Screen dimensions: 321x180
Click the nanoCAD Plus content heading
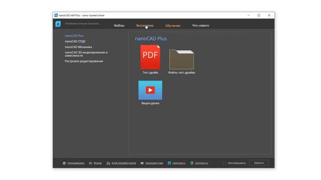(x=150, y=38)
